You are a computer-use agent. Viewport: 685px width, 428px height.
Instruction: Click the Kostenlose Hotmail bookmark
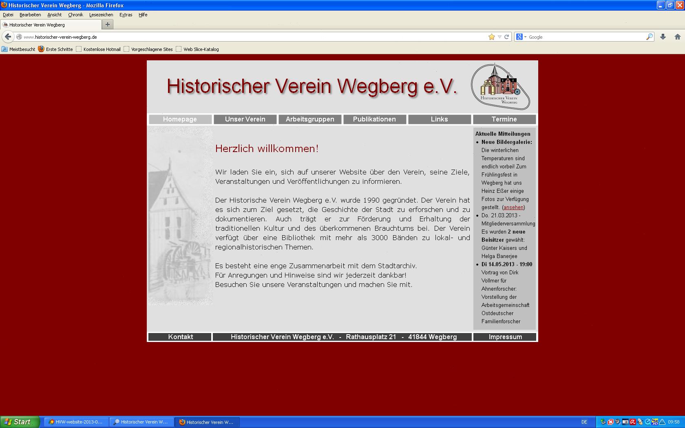[x=102, y=49]
